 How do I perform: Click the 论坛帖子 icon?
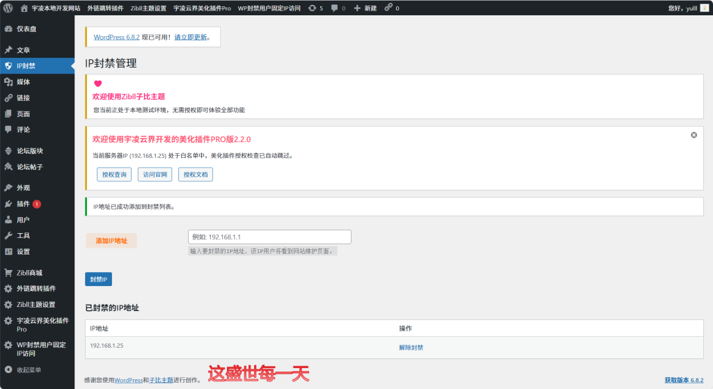tap(8, 167)
